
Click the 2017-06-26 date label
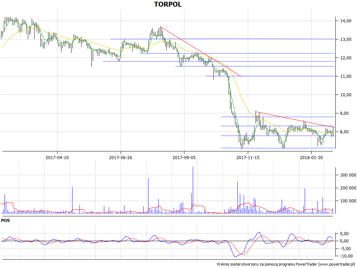click(x=121, y=157)
